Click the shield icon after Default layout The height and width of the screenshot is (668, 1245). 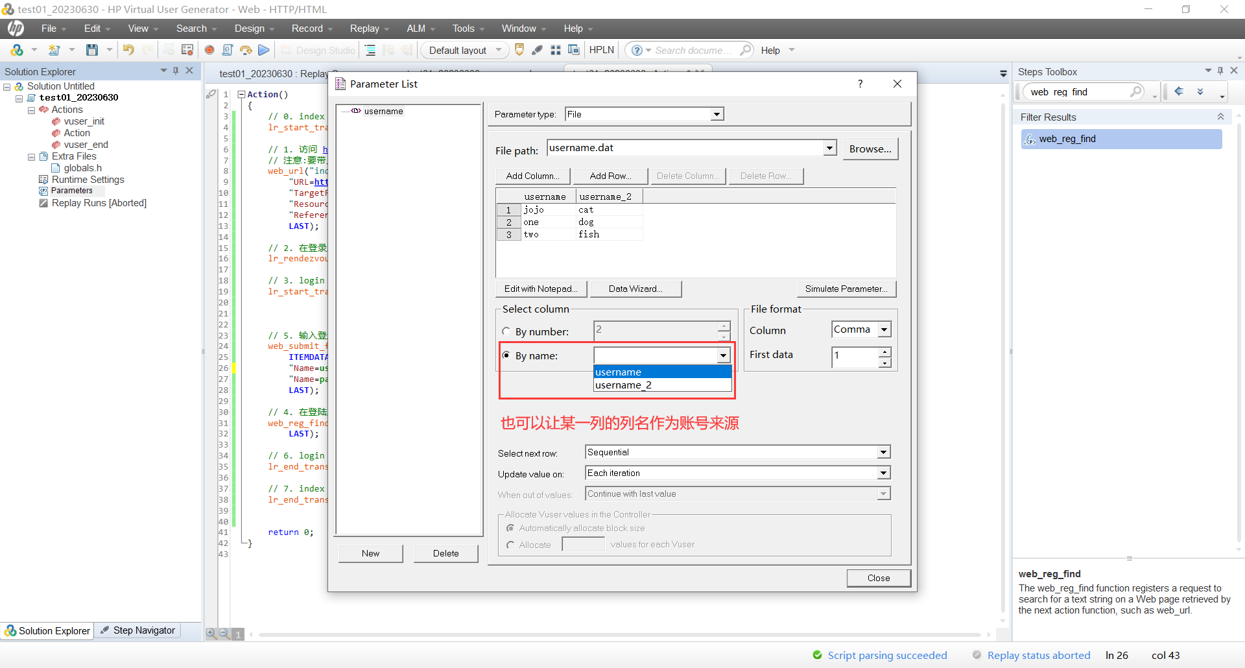[x=519, y=50]
